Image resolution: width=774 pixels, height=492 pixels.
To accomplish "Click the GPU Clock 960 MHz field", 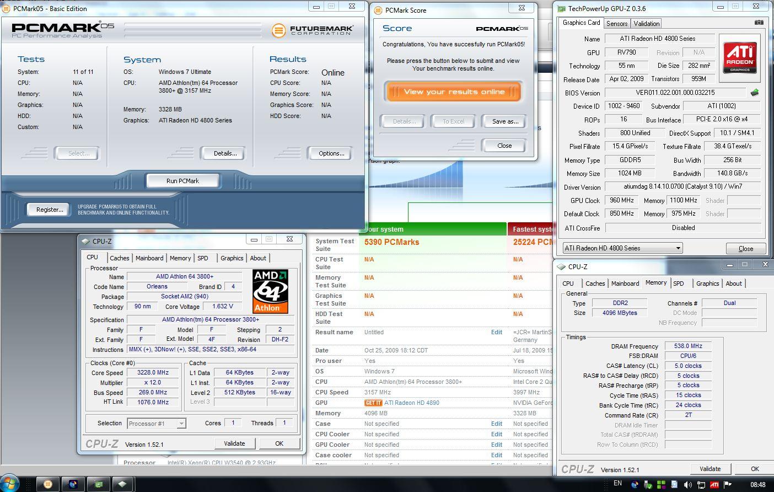I will tap(622, 200).
